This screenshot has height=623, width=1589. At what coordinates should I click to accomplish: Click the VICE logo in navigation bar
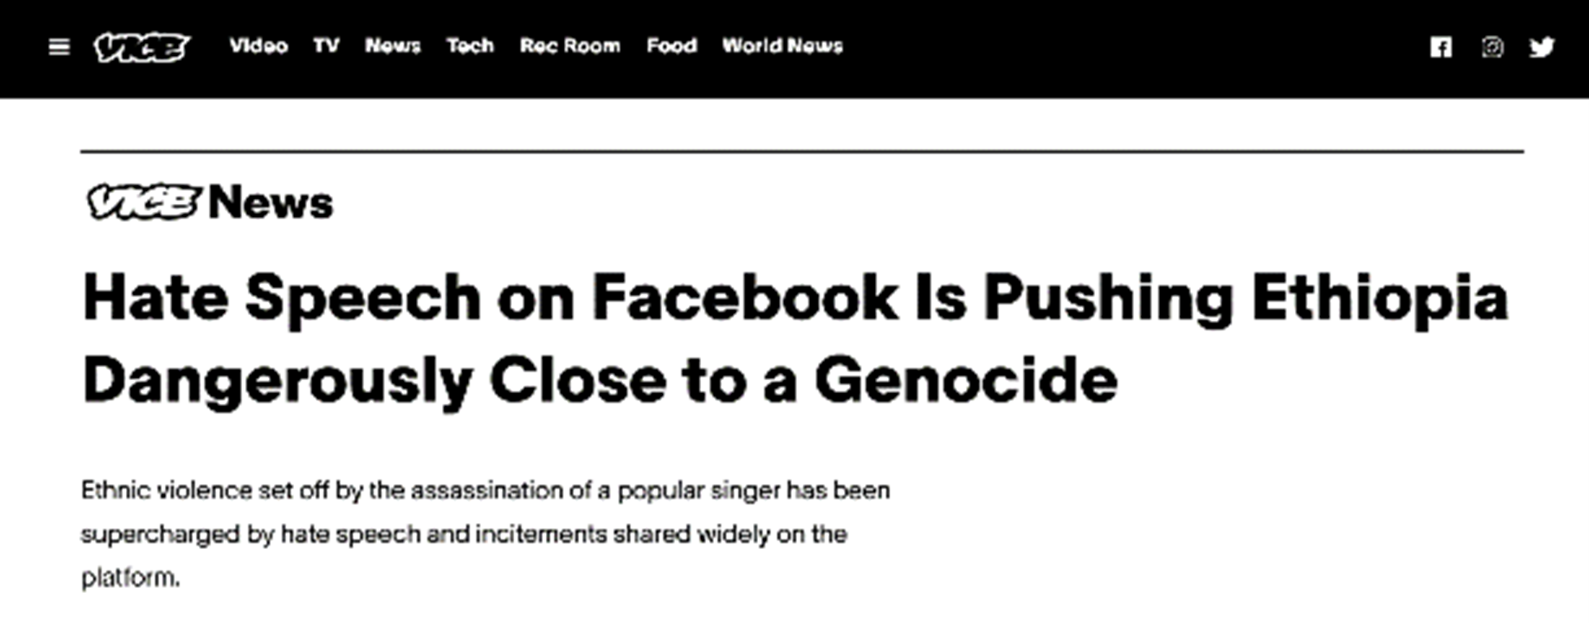click(x=141, y=47)
